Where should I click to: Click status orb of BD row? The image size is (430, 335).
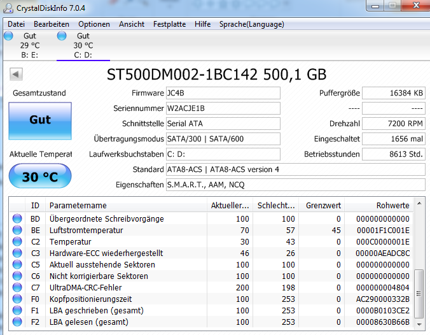(17, 218)
